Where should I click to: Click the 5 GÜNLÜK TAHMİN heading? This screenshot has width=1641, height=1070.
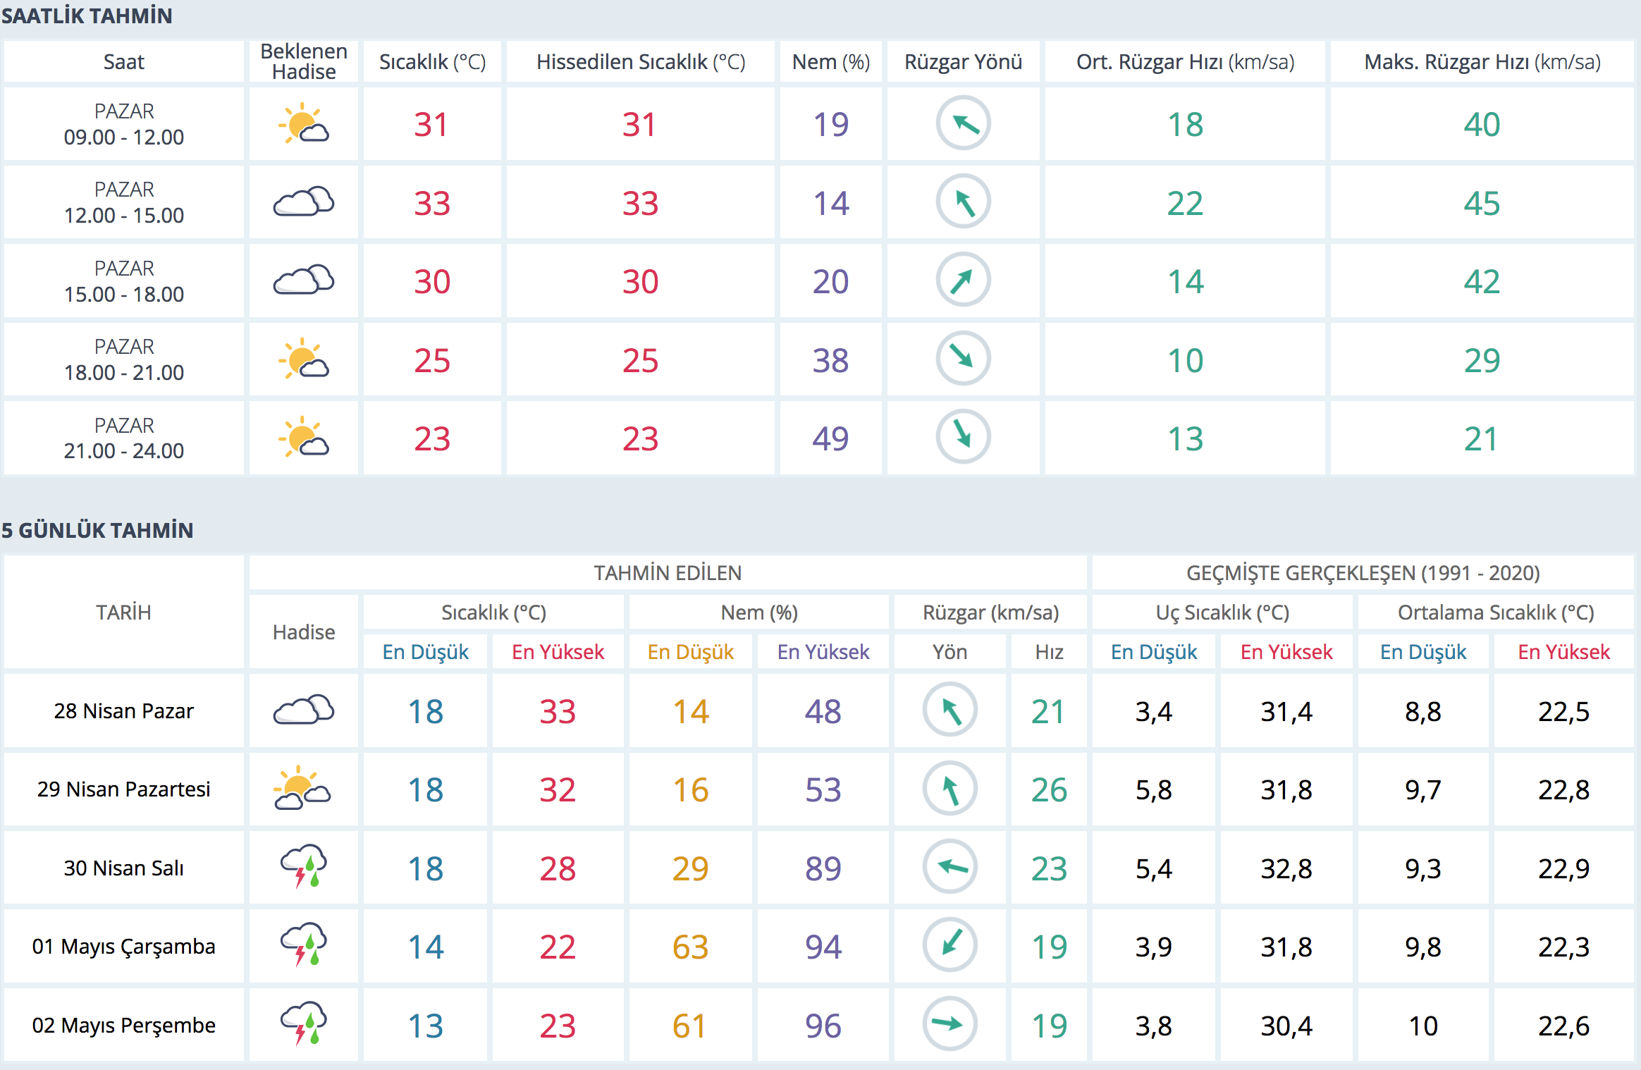pyautogui.click(x=97, y=530)
